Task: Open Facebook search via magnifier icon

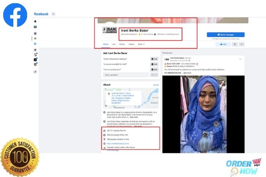Action: tap(54, 14)
